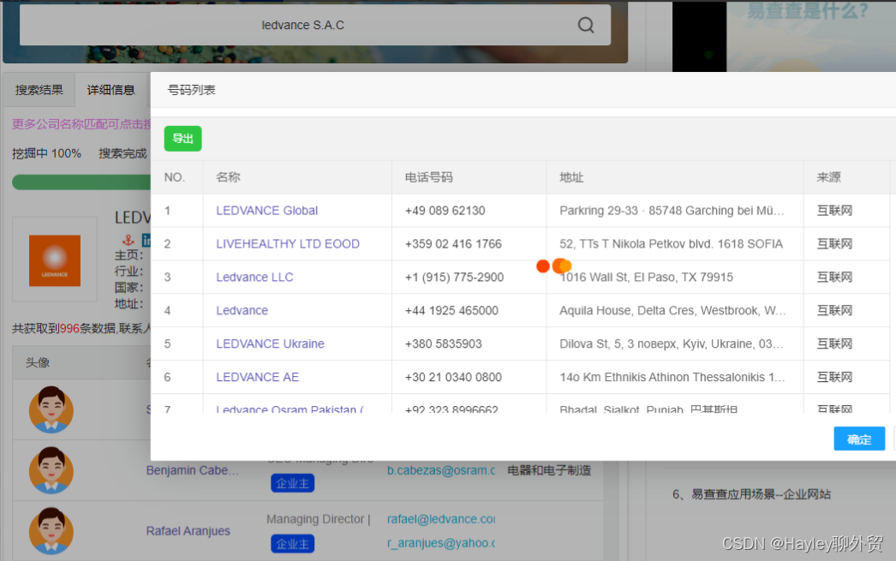Click the 头像 column header
This screenshot has width=896, height=561.
coord(38,362)
